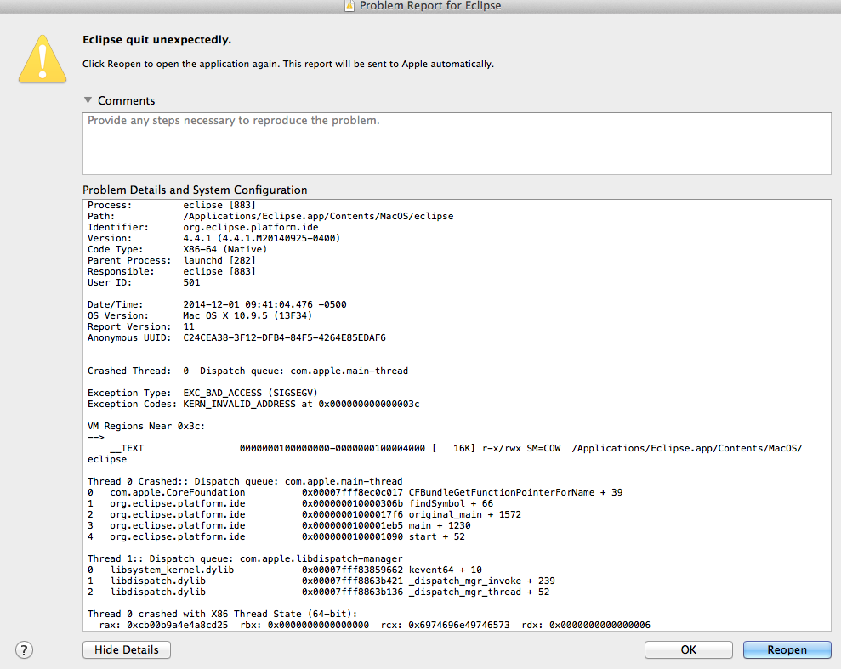Click the 'main + 1230' stack frame
This screenshot has width=841, height=669.
pyautogui.click(x=279, y=526)
